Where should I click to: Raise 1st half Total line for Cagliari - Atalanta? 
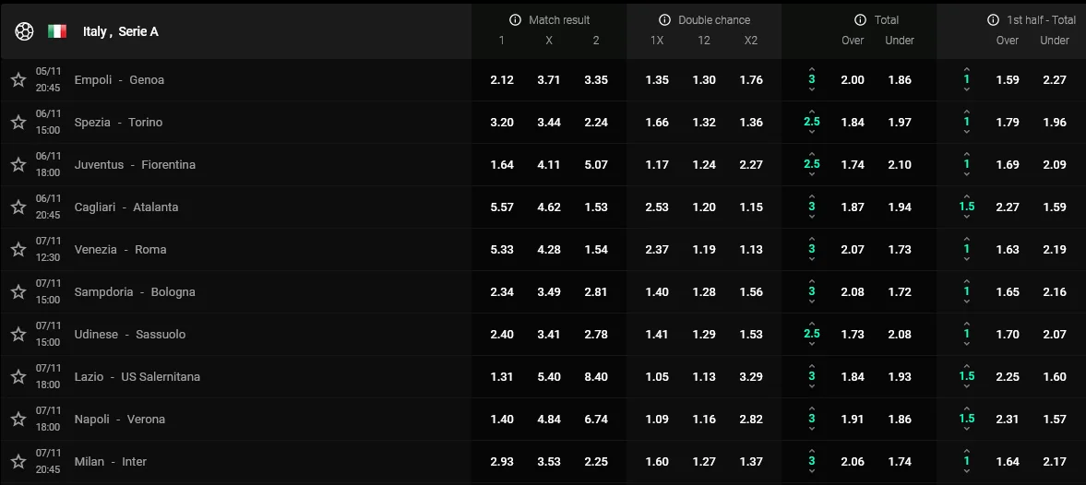(x=966, y=196)
